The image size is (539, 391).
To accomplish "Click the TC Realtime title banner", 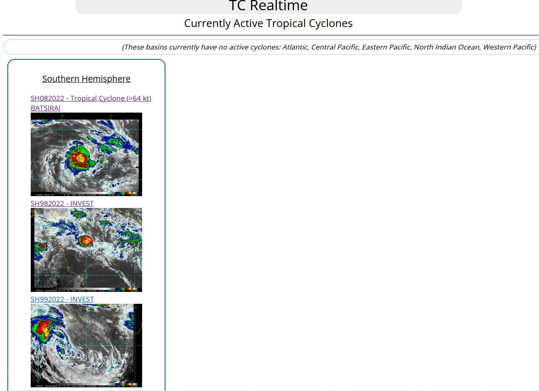I will point(268,6).
